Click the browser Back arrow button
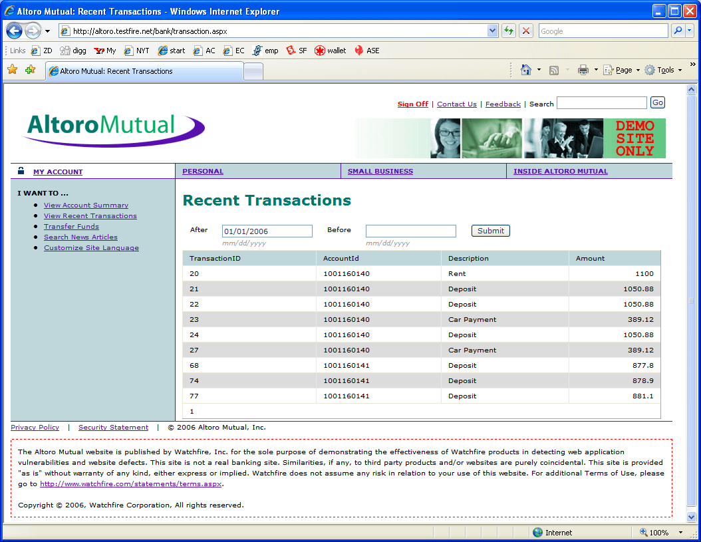This screenshot has width=701, height=542. click(x=15, y=31)
